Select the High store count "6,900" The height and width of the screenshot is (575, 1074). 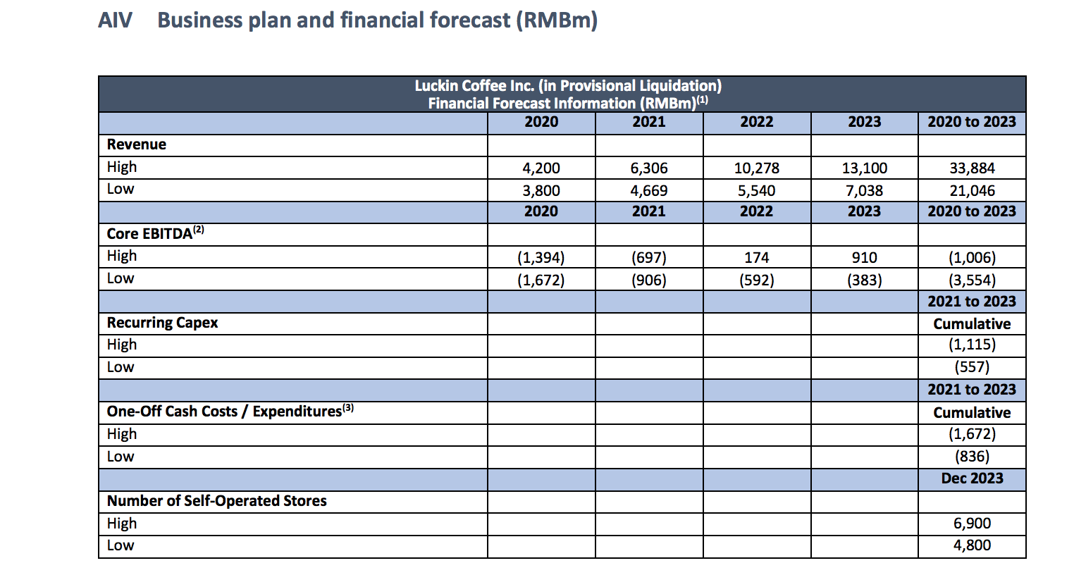coord(973,524)
